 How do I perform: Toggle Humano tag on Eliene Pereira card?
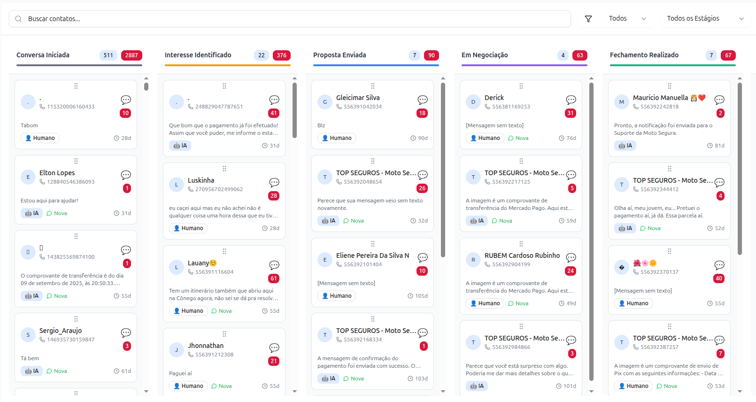pyautogui.click(x=337, y=296)
